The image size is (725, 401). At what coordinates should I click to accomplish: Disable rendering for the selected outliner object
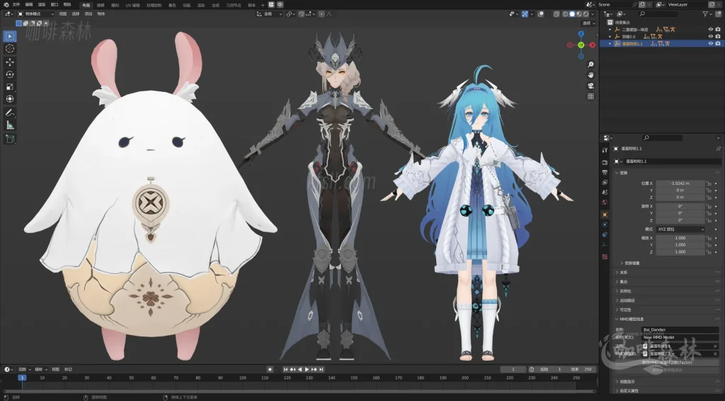pyautogui.click(x=718, y=43)
